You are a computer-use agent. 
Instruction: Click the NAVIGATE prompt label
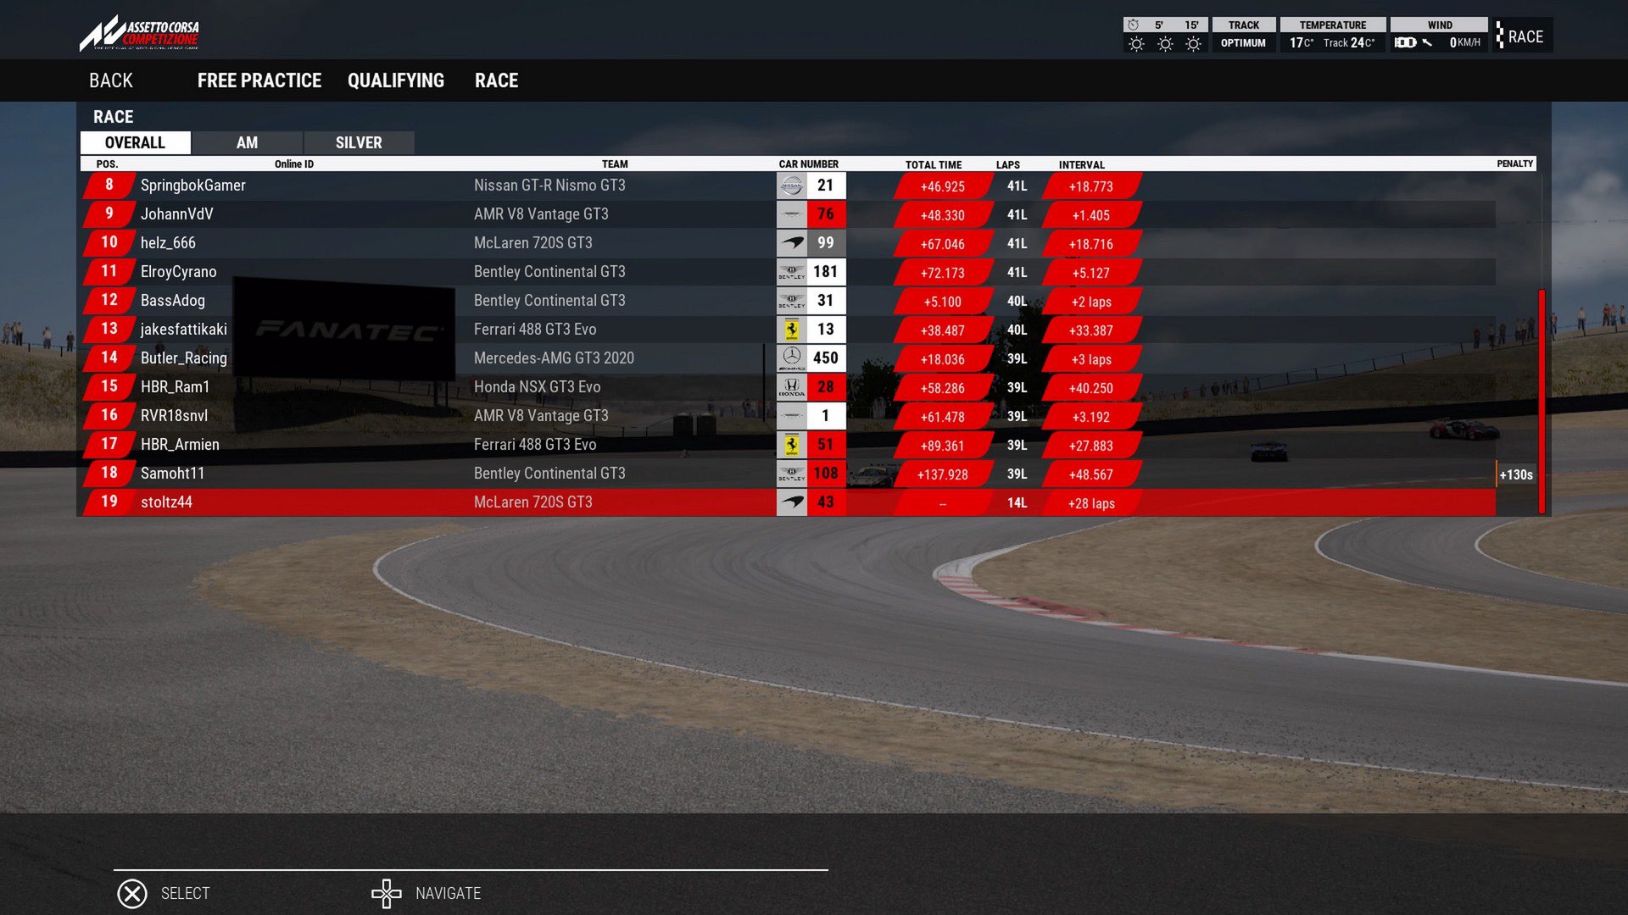[x=448, y=894]
